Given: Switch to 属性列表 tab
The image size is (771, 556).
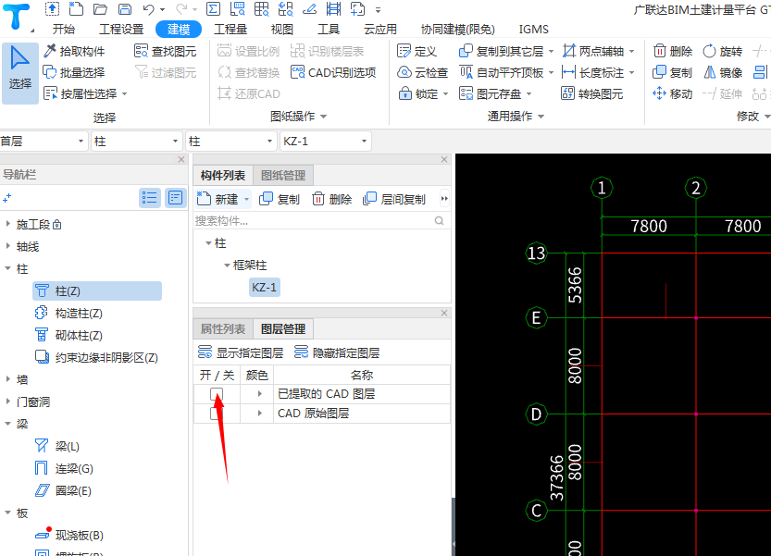Looking at the screenshot, I should [x=223, y=328].
